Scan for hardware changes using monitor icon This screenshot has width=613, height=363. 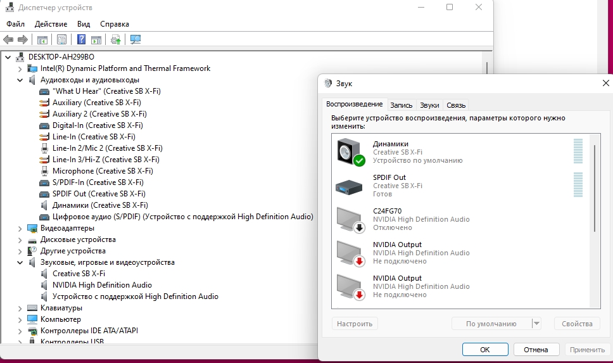click(136, 39)
